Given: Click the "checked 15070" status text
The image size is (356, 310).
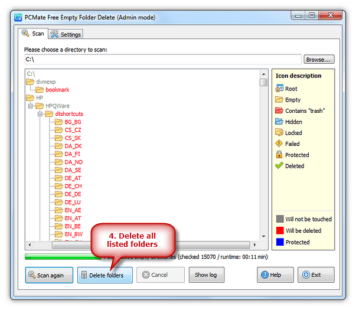Looking at the screenshot, I should pos(197,257).
